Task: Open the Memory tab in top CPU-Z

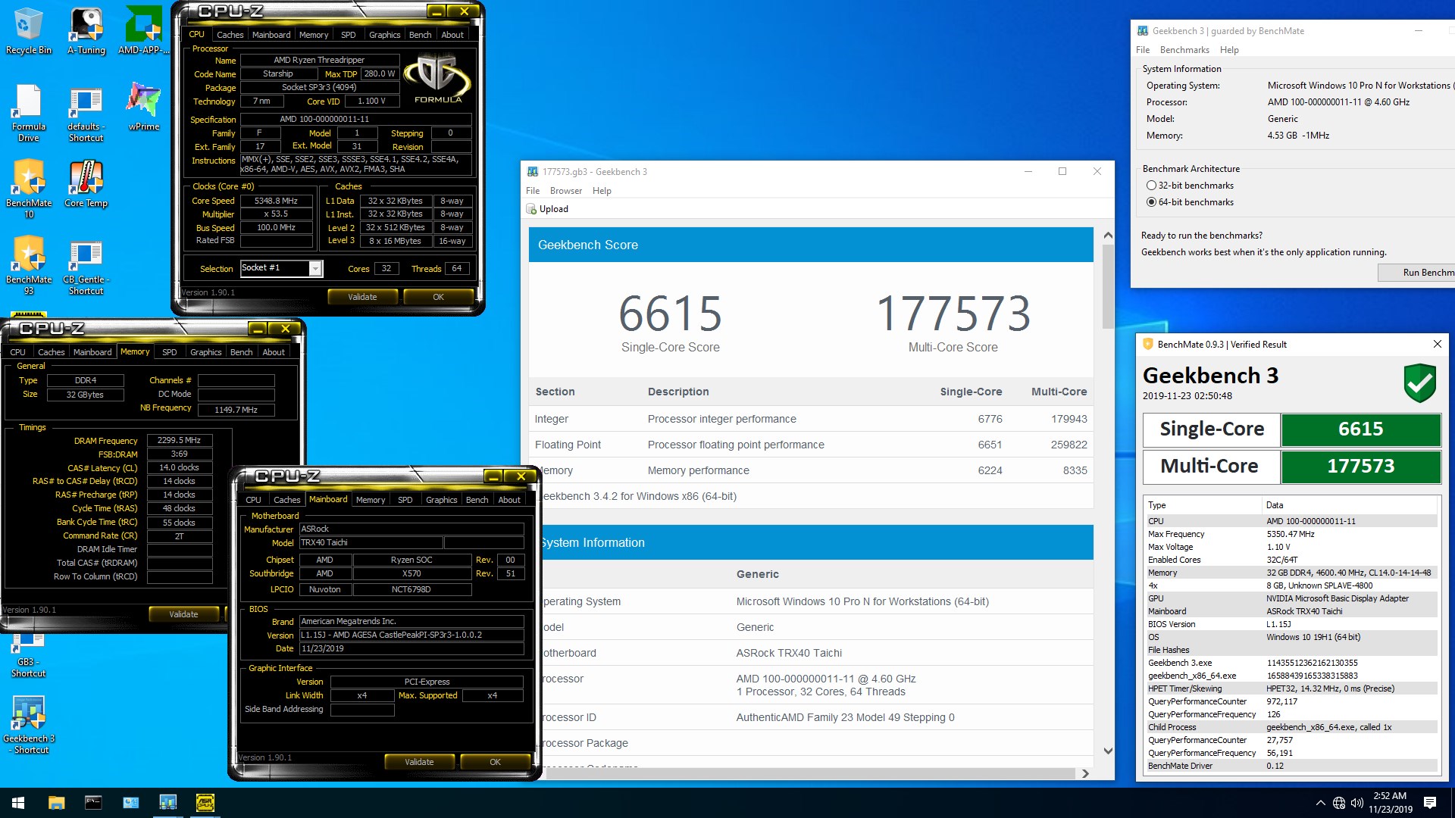Action: tap(314, 35)
